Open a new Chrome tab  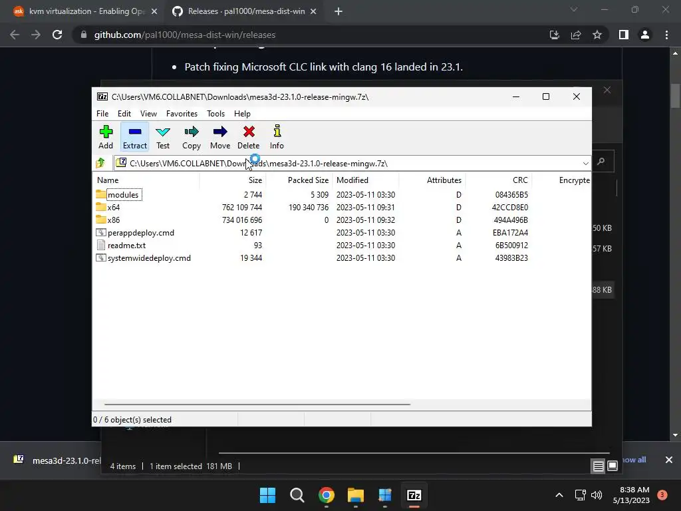point(339,11)
